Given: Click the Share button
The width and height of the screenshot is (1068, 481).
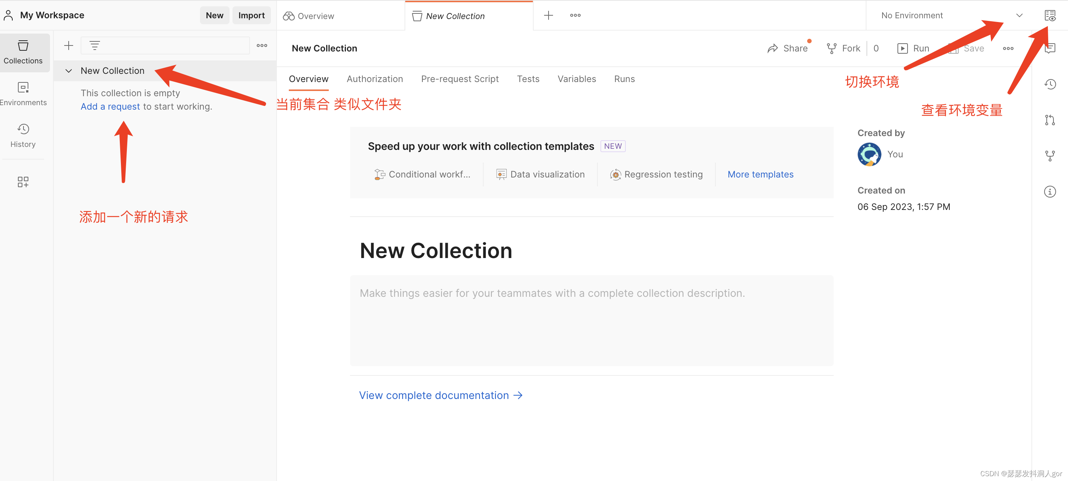Looking at the screenshot, I should [x=787, y=48].
